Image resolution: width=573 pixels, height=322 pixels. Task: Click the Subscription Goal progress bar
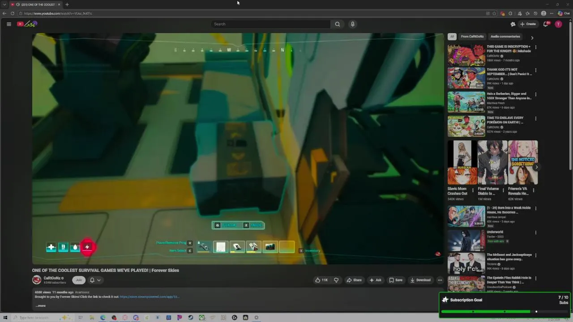pyautogui.click(x=505, y=311)
